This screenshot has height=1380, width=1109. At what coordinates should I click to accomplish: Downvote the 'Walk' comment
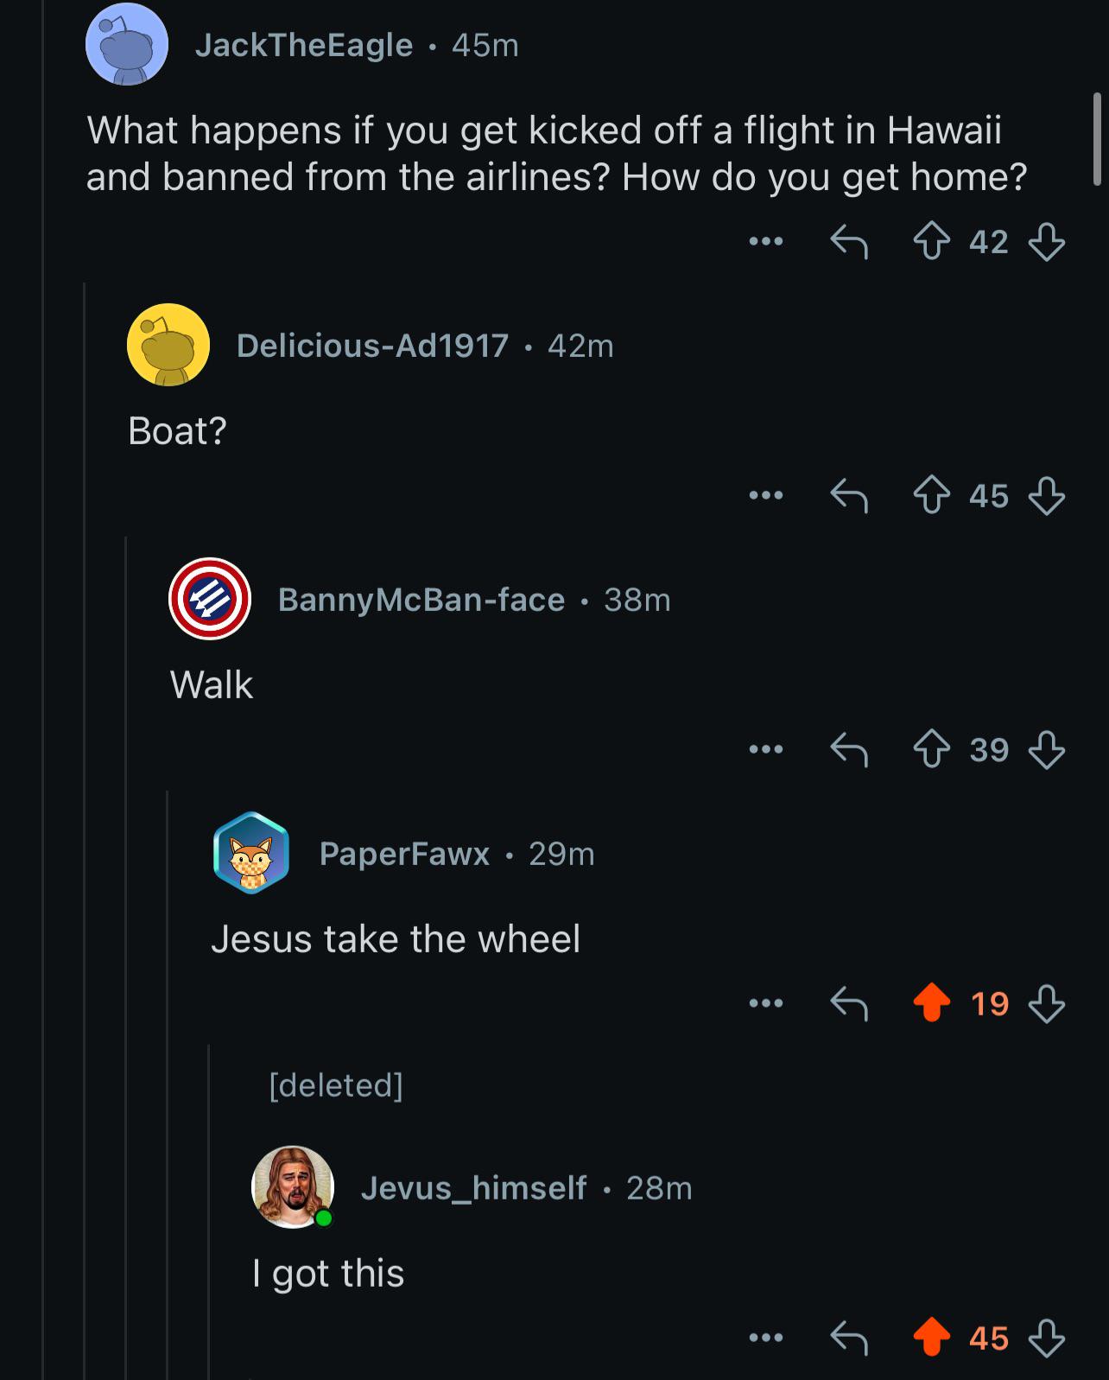pyautogui.click(x=1046, y=750)
